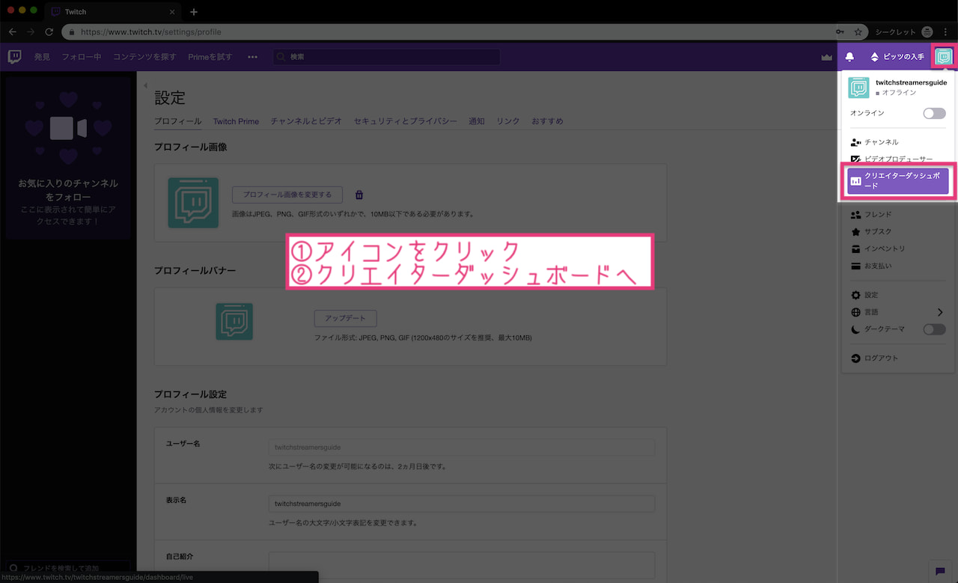The height and width of the screenshot is (583, 958).
Task: Click the ユーザー名 input field
Action: coord(462,447)
